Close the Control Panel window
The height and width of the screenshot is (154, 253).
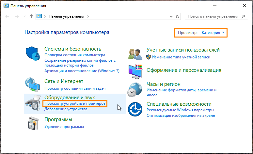point(245,6)
